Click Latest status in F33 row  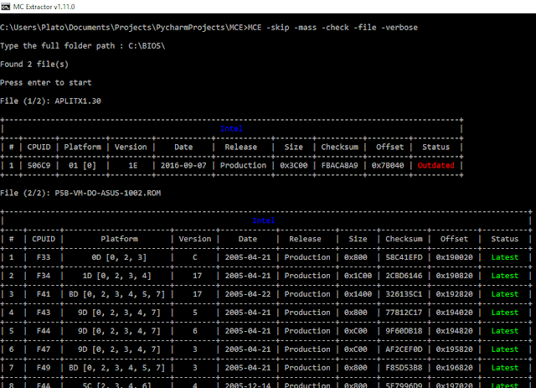505,257
